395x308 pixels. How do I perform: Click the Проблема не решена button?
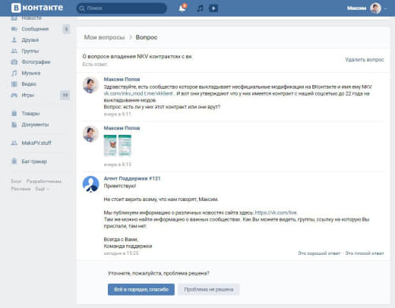pyautogui.click(x=208, y=289)
